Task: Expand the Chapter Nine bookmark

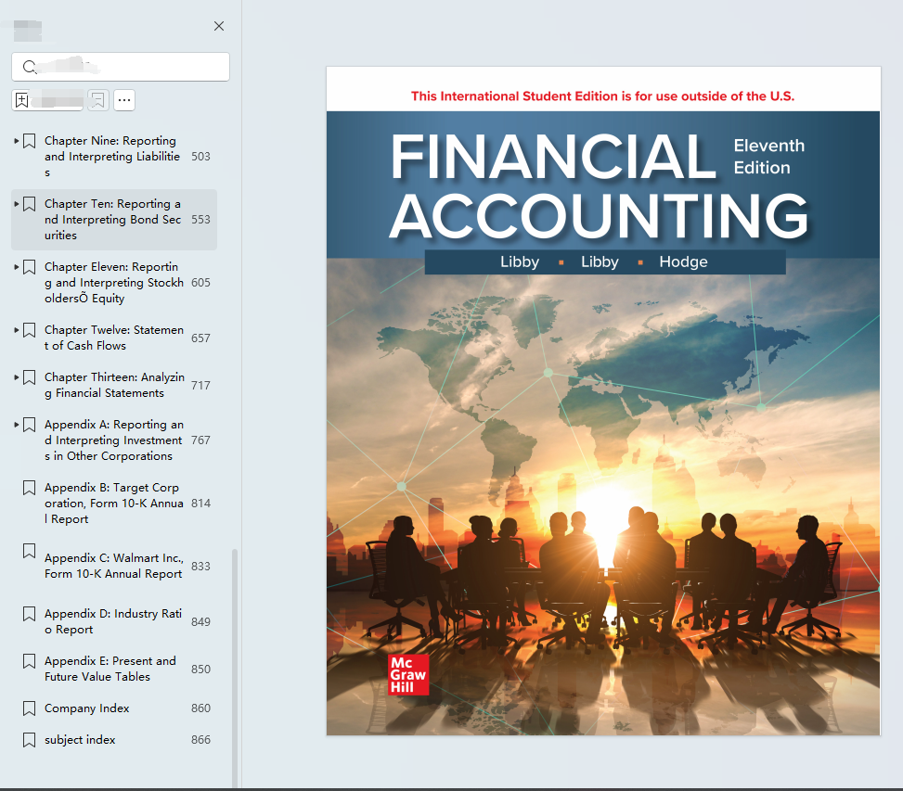Action: (16, 140)
